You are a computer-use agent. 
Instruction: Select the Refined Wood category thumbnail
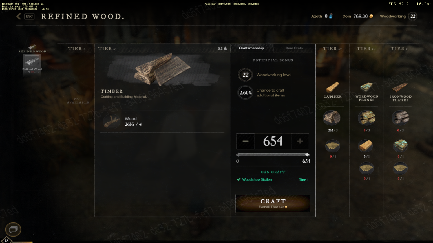(32, 61)
